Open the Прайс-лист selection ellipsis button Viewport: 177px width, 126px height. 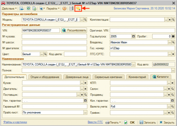click(86, 113)
